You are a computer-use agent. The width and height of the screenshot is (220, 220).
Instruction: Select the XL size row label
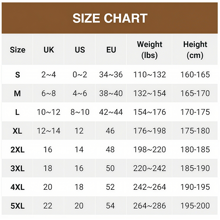click(x=17, y=131)
